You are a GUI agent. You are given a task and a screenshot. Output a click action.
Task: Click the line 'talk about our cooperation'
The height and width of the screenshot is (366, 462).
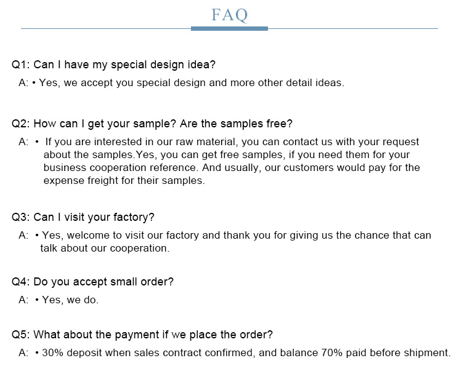105,248
